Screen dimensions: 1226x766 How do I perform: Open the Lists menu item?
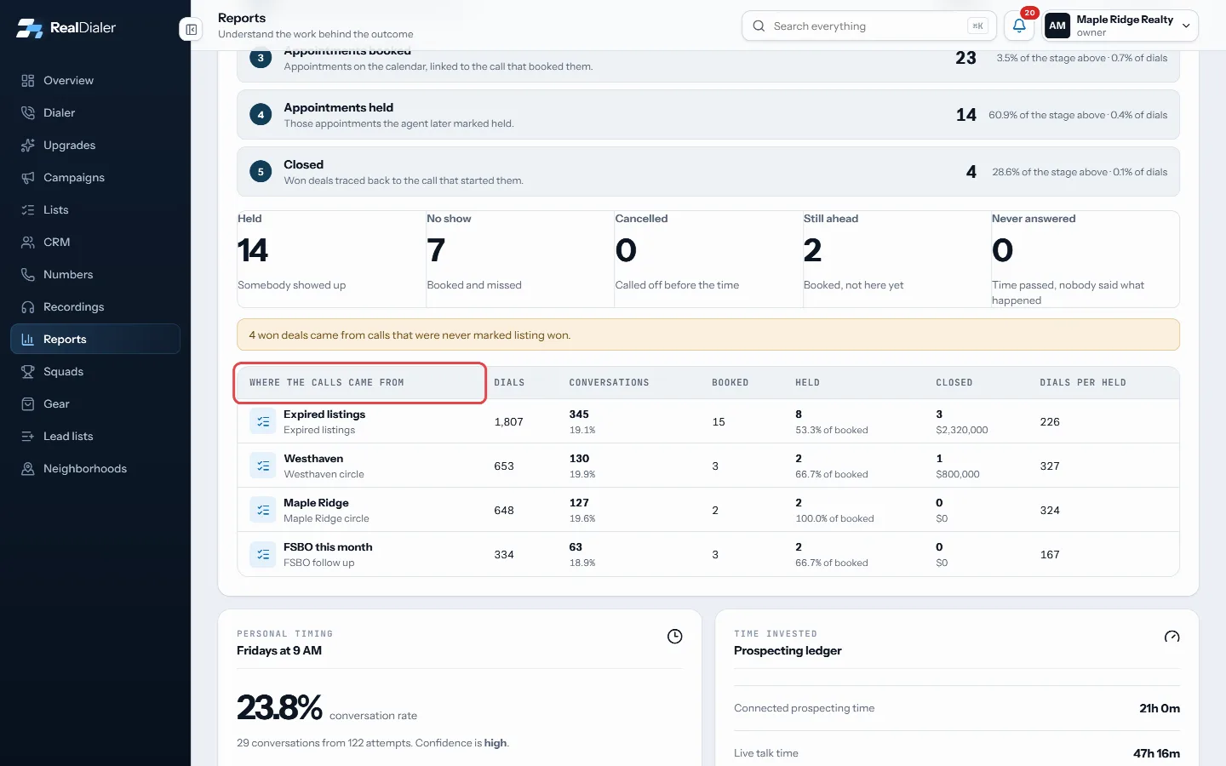click(x=95, y=210)
